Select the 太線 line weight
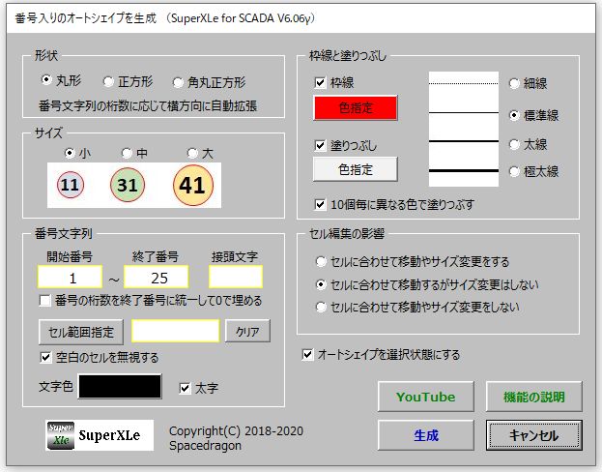 [x=514, y=144]
